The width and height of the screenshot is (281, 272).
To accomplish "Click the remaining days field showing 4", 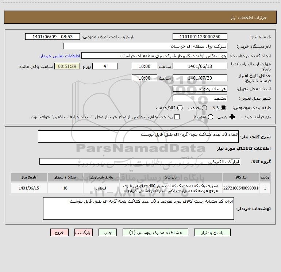I will (105, 66).
